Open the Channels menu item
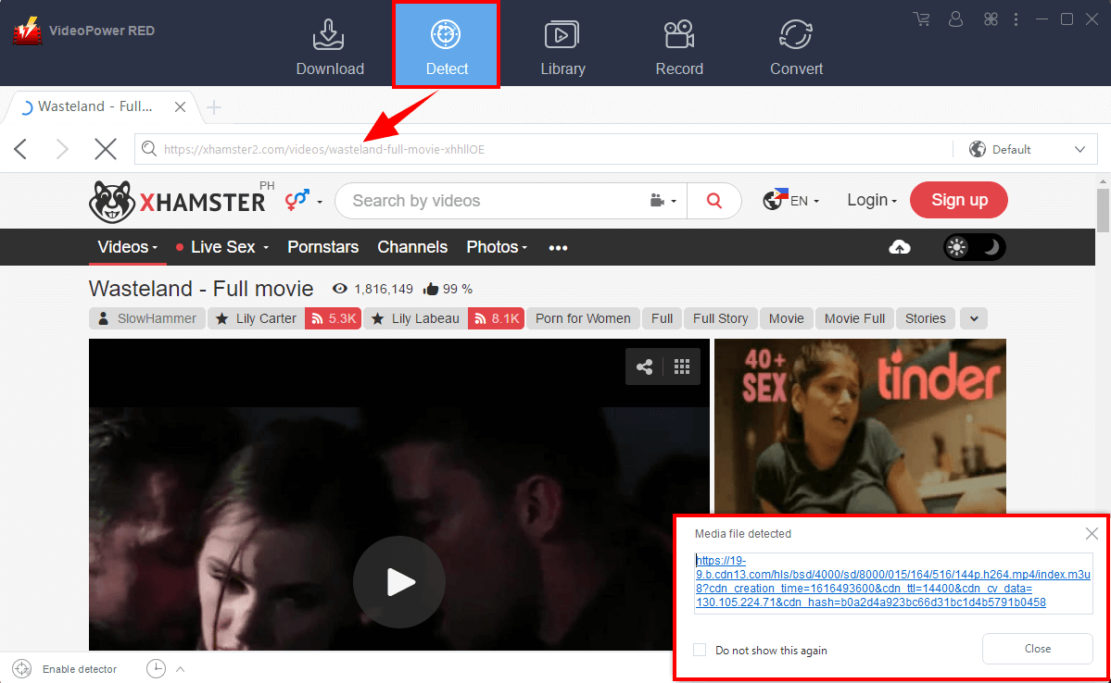The width and height of the screenshot is (1111, 683). coord(412,247)
